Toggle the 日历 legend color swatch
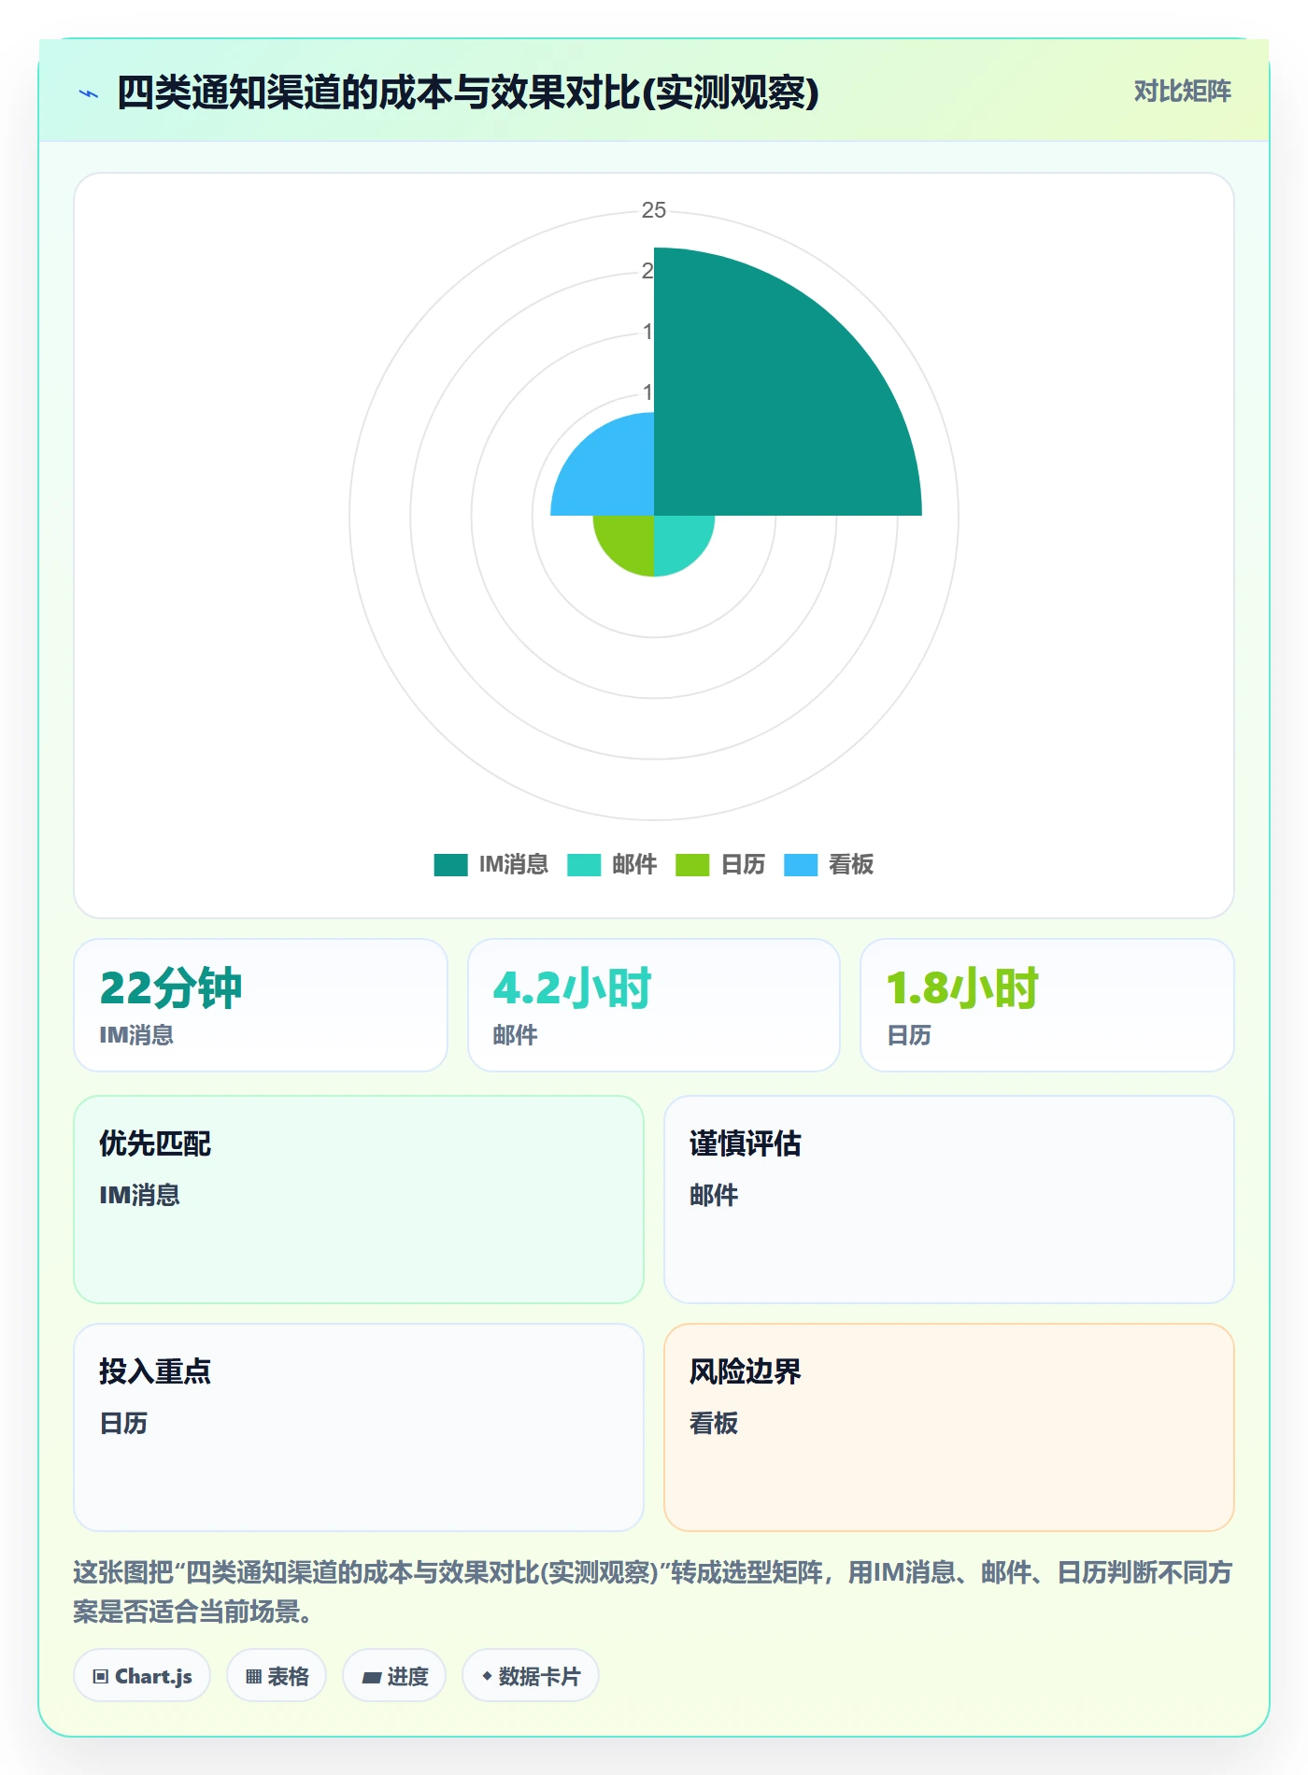 (x=692, y=865)
